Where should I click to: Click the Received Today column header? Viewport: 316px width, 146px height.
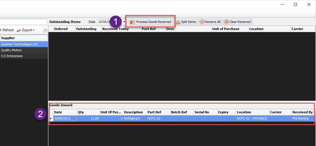click(115, 29)
